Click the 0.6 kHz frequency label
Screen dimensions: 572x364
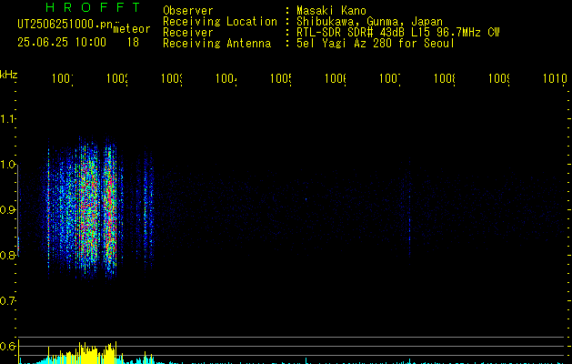click(x=7, y=346)
